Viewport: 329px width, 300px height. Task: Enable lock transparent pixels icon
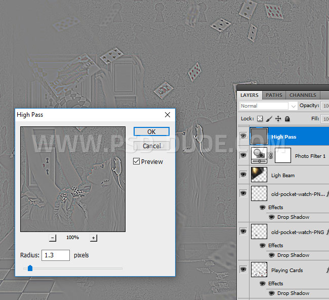click(x=260, y=119)
